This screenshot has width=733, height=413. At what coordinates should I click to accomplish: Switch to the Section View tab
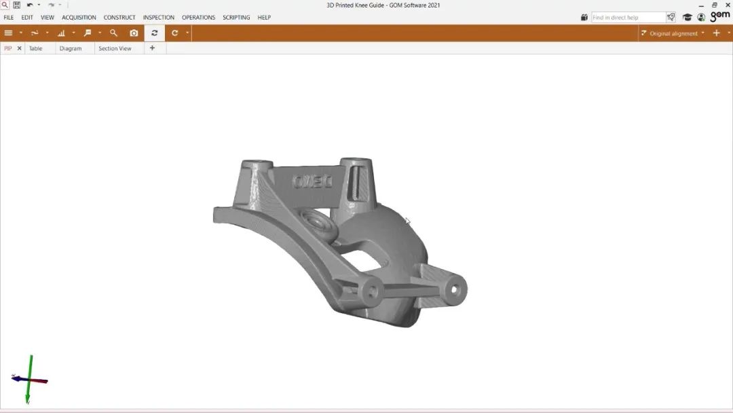coord(115,48)
